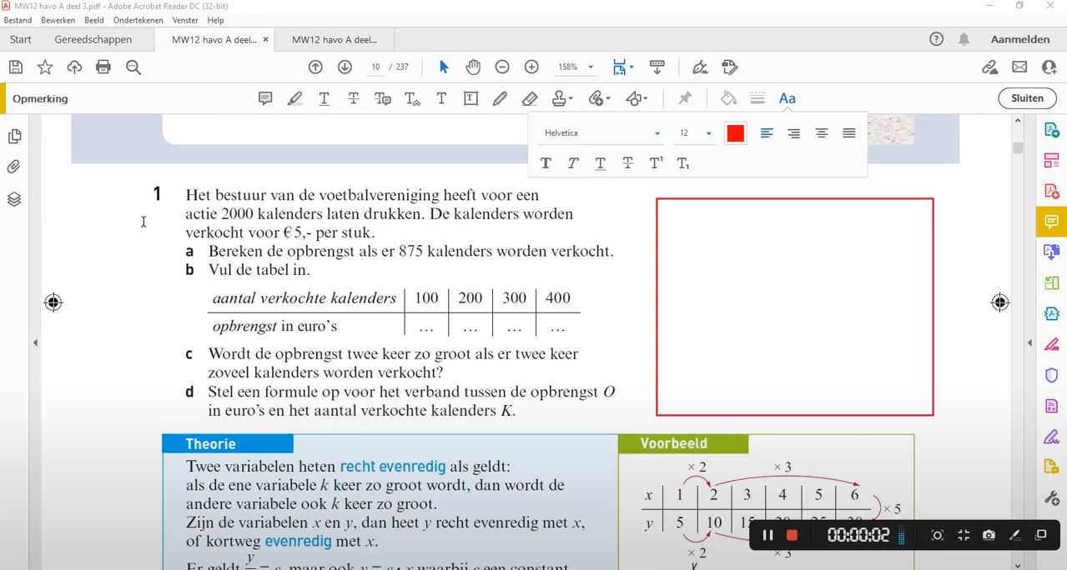The image size is (1067, 570).
Task: Open line thickness options
Action: [757, 98]
